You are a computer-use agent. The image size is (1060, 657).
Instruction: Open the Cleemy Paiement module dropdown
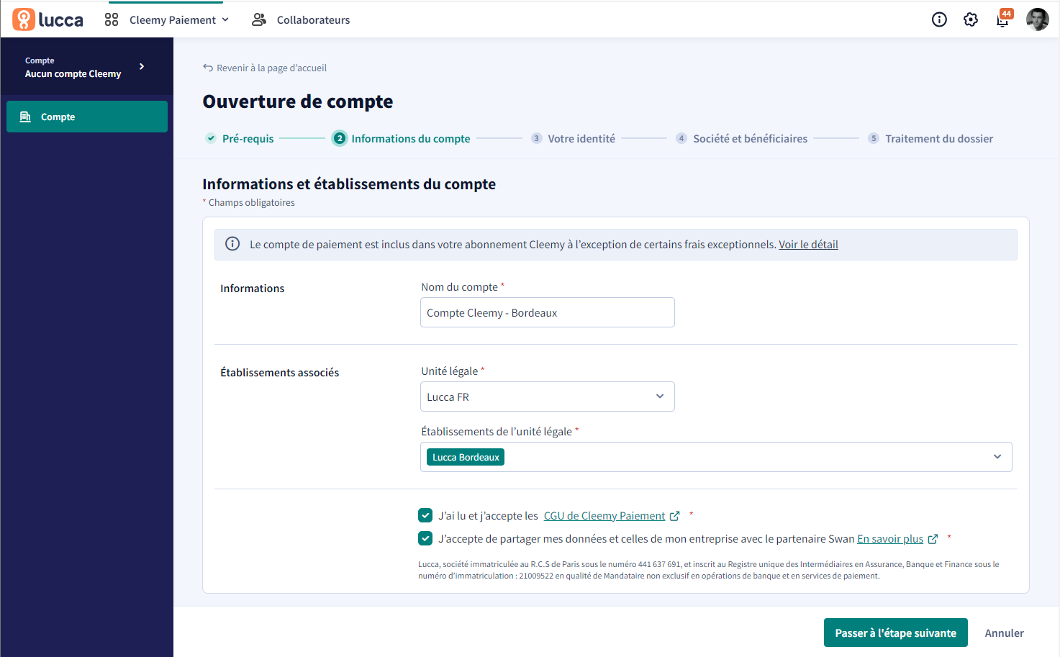tap(178, 20)
